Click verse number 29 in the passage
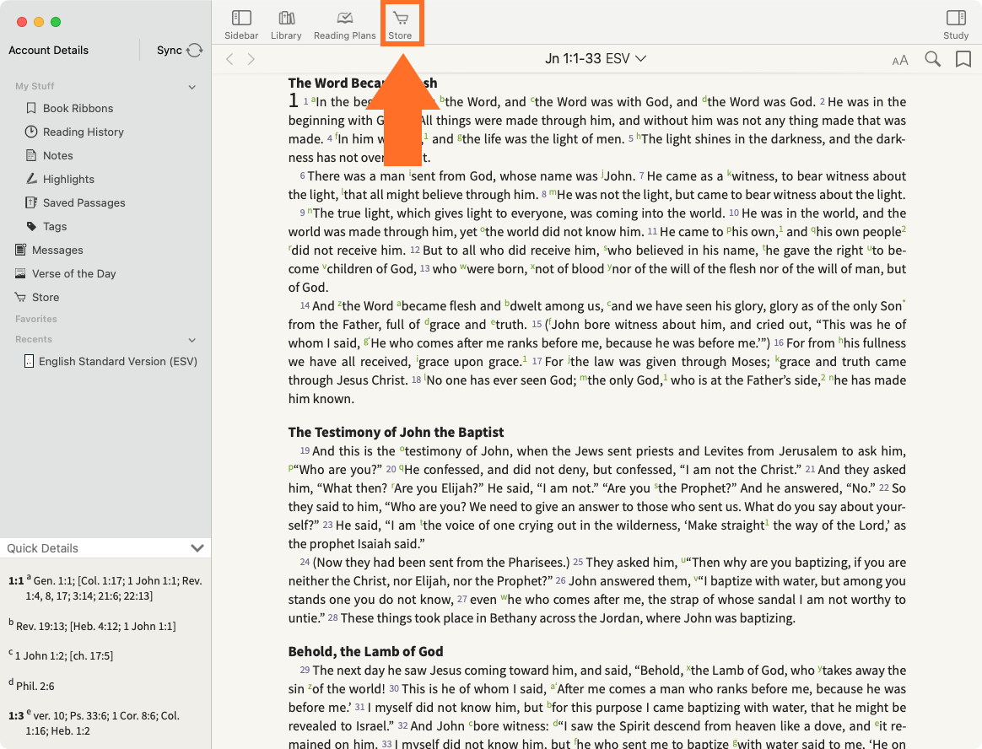Screen dimensions: 982x749 coord(305,670)
